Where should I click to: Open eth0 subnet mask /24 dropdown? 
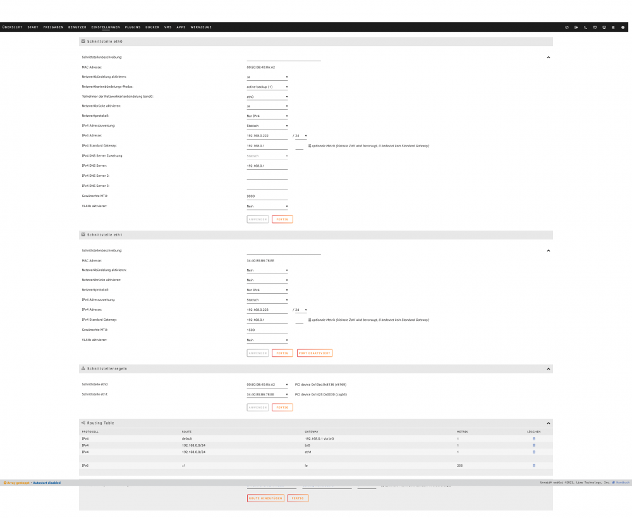(x=301, y=136)
